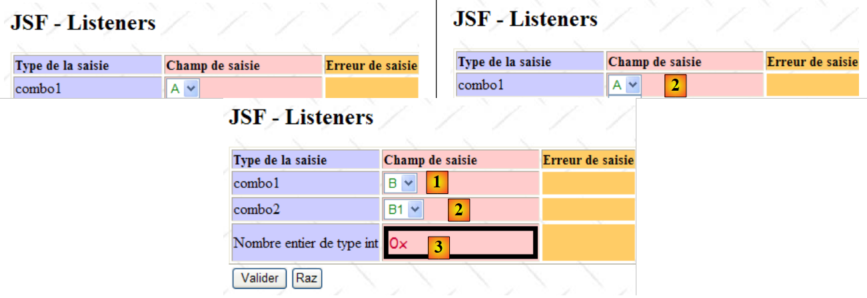Select the "Nombre entier de type int" label
Image resolution: width=867 pixels, height=298 pixels.
[306, 243]
